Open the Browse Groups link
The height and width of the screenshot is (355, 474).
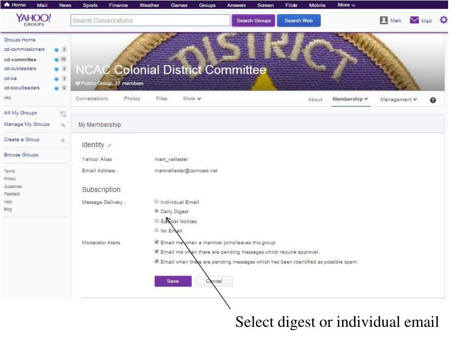(x=21, y=154)
